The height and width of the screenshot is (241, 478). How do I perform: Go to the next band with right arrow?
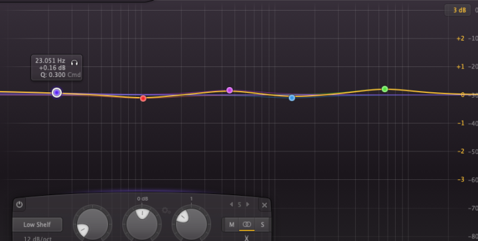pyautogui.click(x=248, y=204)
